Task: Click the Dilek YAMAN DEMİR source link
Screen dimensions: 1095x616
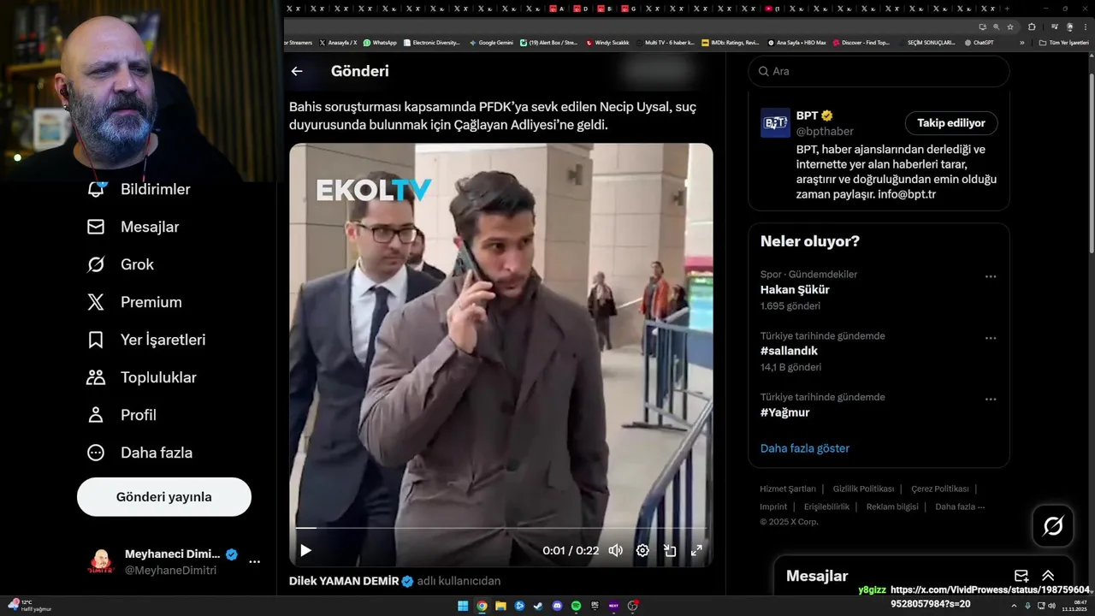Action: coord(344,581)
